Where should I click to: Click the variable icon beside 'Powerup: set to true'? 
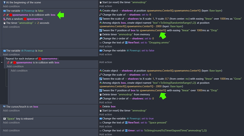pos(100,118)
